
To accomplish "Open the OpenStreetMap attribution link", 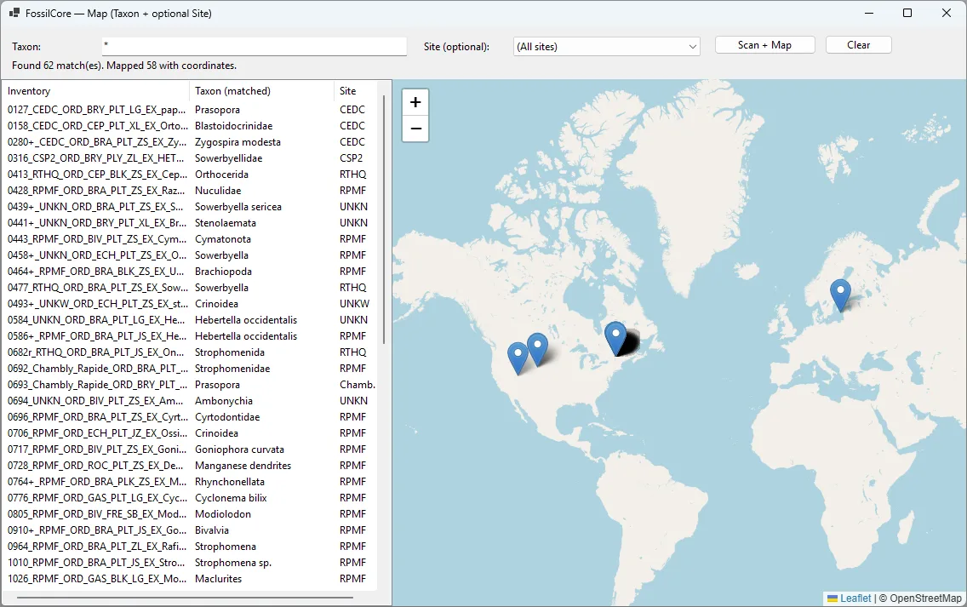I will (925, 598).
